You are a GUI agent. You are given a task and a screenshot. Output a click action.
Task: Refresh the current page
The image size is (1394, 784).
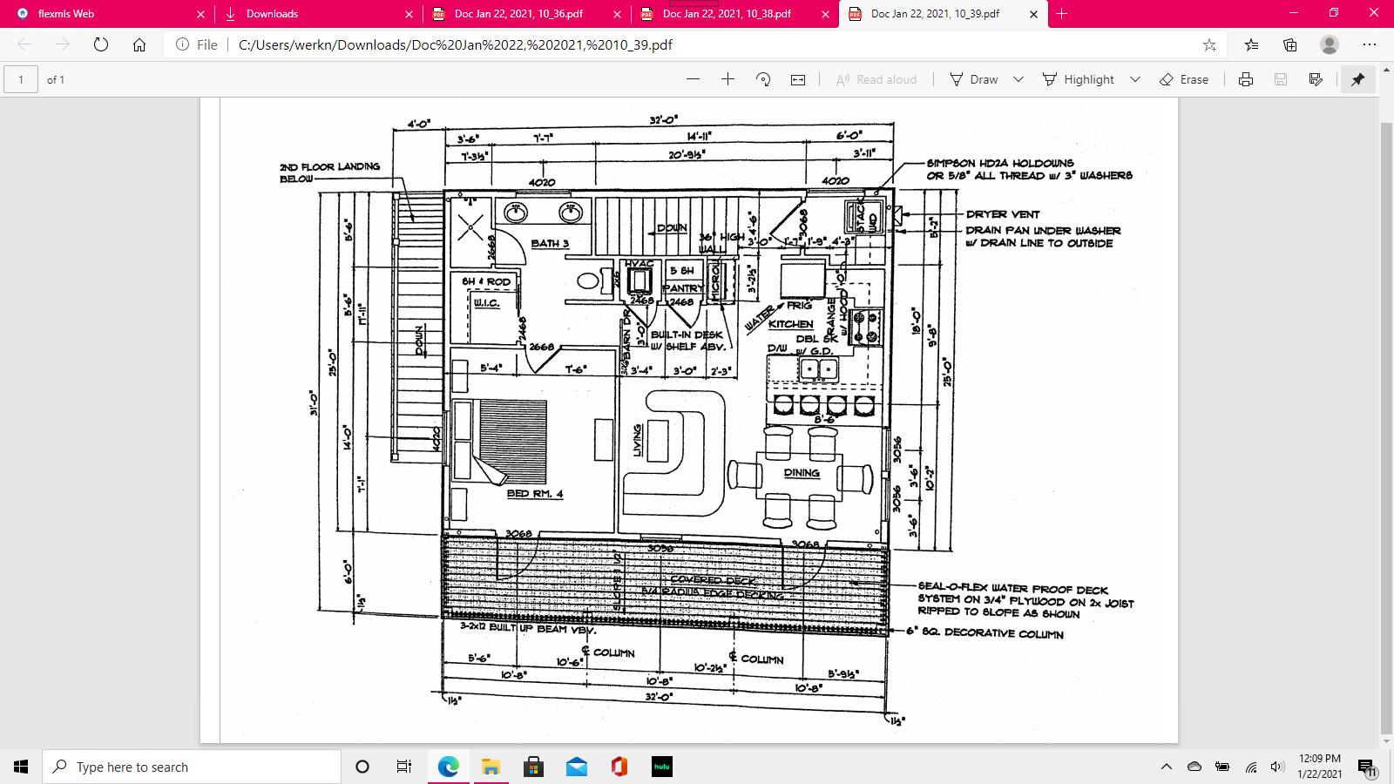(101, 44)
